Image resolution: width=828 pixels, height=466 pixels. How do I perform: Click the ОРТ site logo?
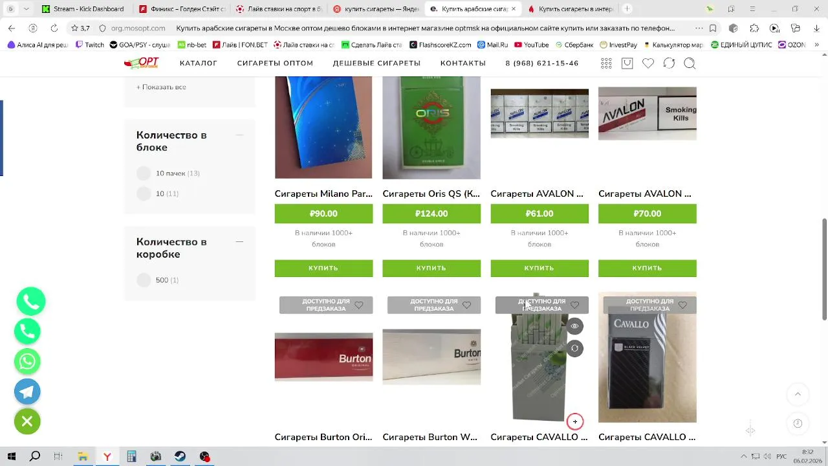(x=141, y=63)
